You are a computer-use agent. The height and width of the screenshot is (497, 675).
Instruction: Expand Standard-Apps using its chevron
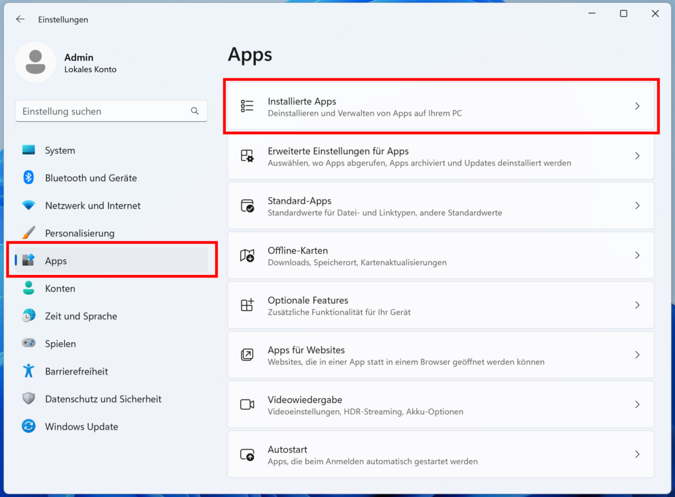tap(637, 206)
